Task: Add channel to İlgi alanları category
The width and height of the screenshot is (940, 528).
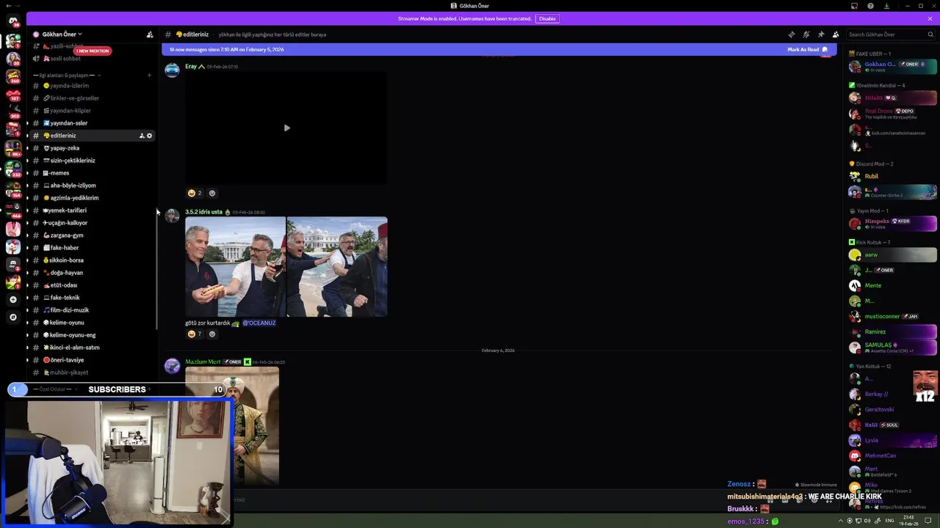Action: coord(149,75)
